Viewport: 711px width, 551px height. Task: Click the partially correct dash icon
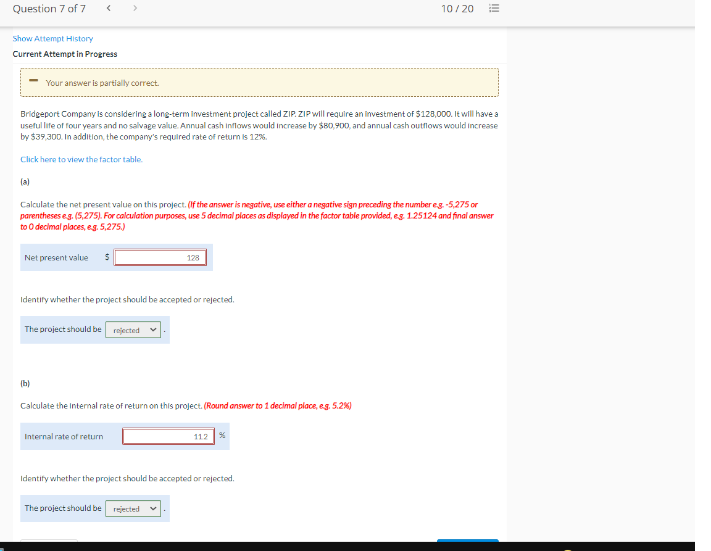[x=33, y=80]
